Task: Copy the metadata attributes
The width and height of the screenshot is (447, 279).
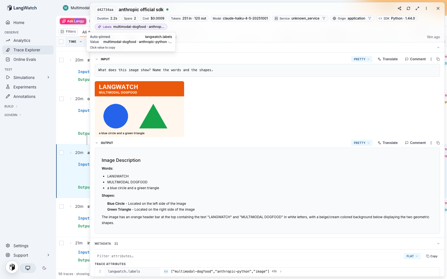Action: pyautogui.click(x=432, y=256)
